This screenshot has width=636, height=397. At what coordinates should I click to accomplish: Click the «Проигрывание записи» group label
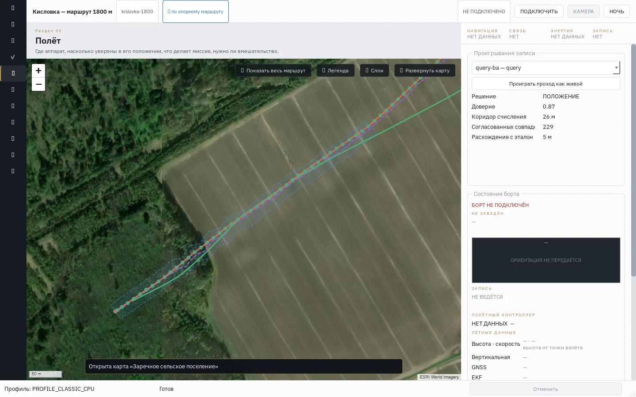504,53
